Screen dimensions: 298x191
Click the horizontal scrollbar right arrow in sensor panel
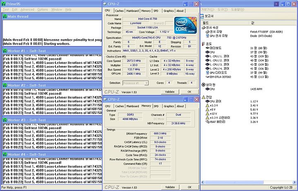point(294,182)
